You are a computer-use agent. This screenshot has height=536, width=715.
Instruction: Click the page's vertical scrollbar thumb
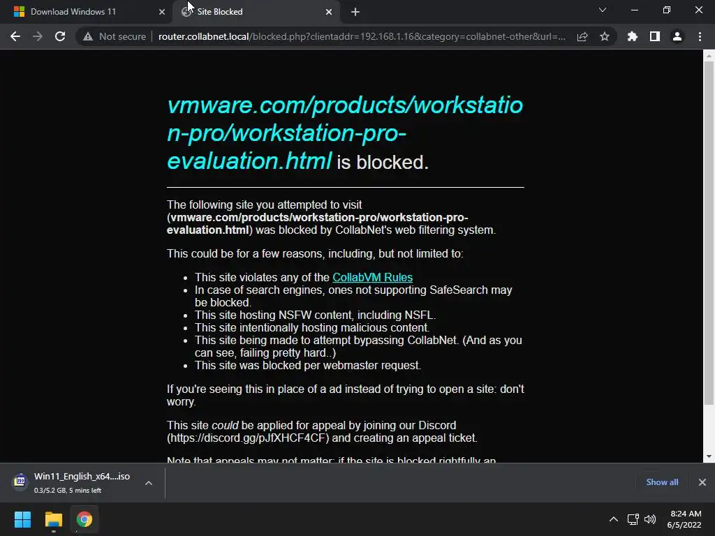[709, 232]
